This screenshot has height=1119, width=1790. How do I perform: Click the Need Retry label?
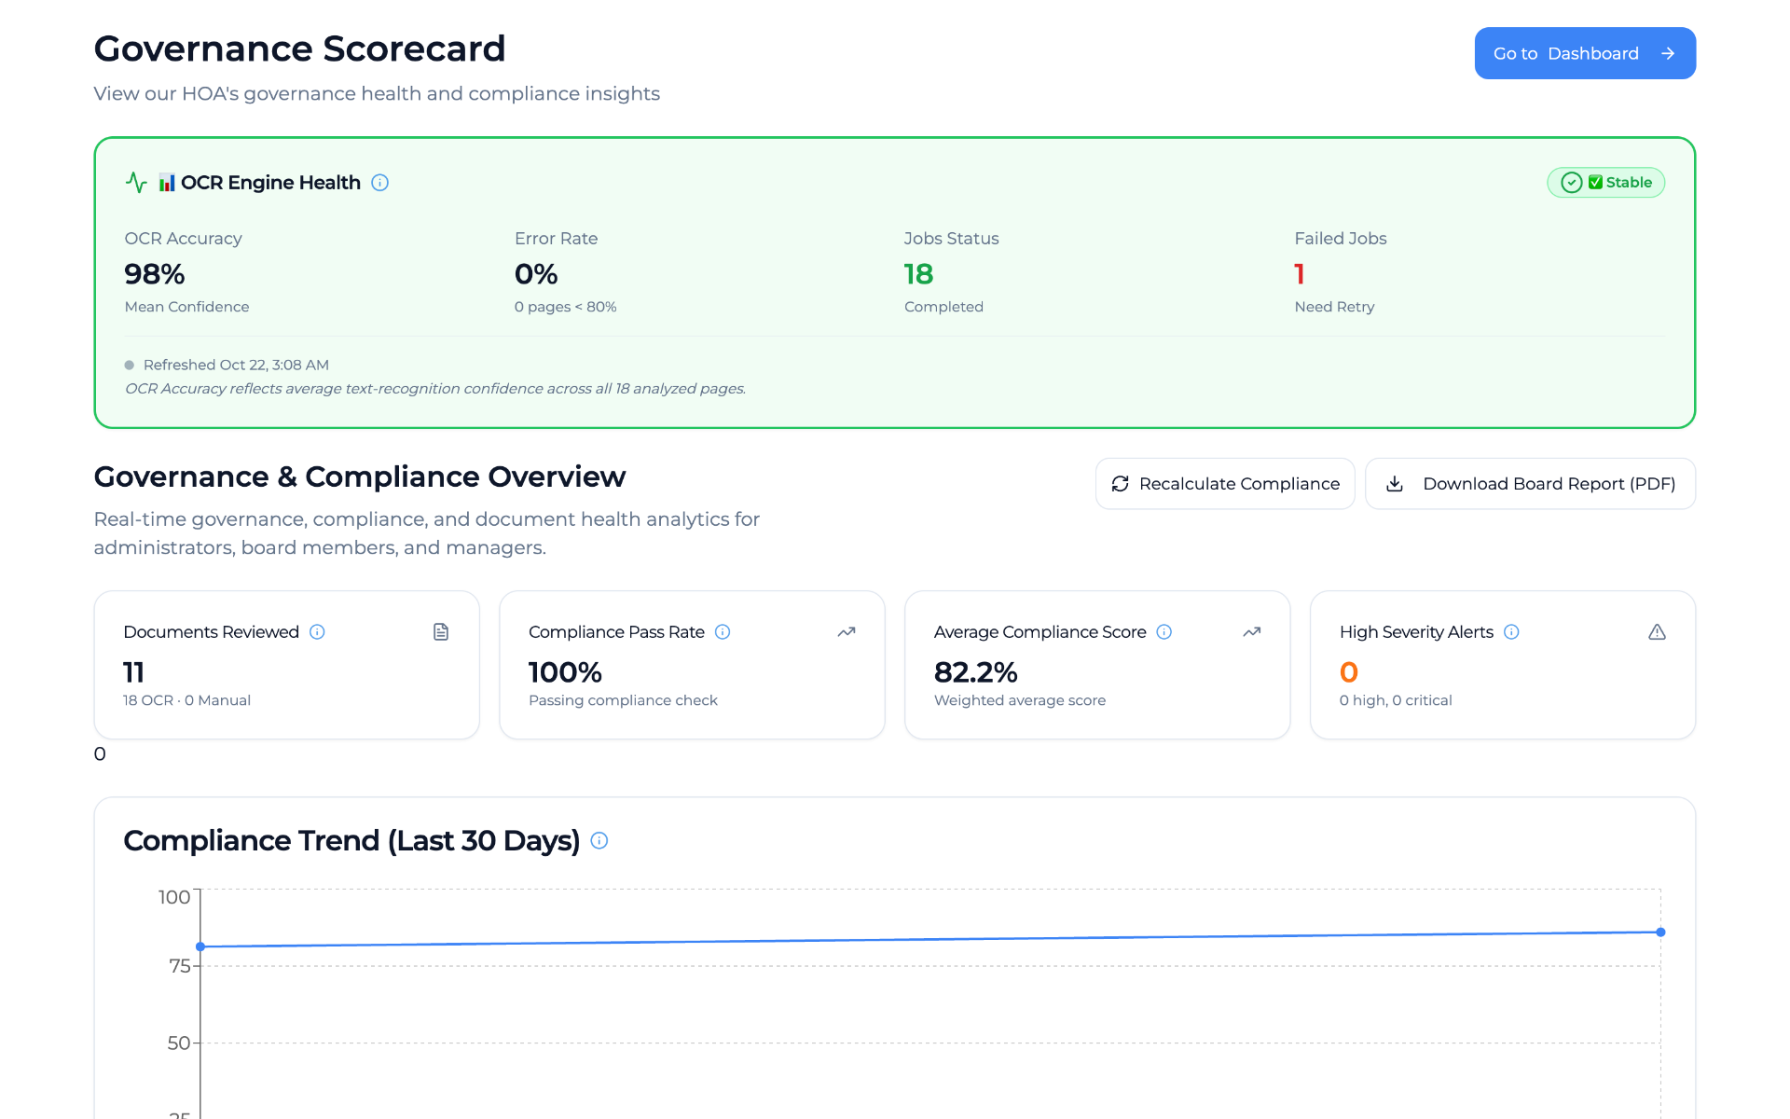[x=1334, y=307]
